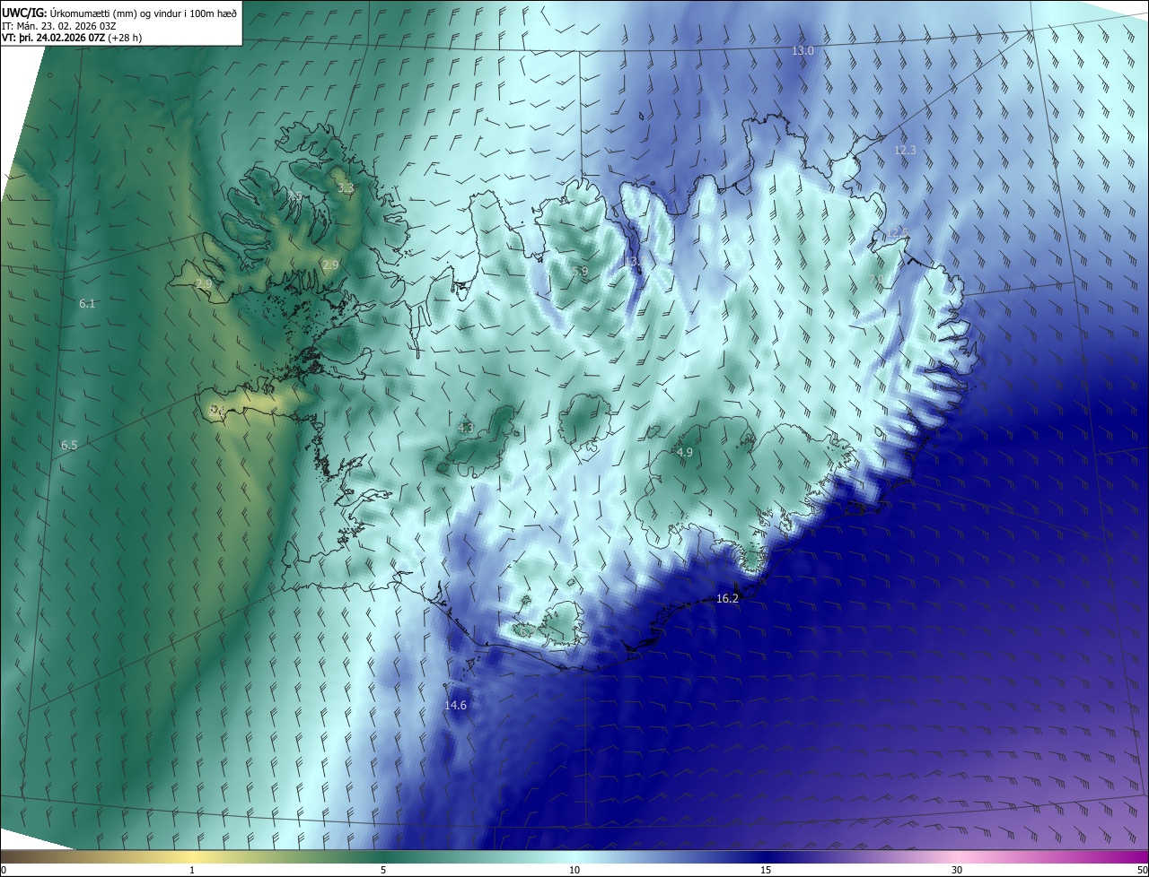
Task: Click the 3.3 value label
Action: pos(346,188)
